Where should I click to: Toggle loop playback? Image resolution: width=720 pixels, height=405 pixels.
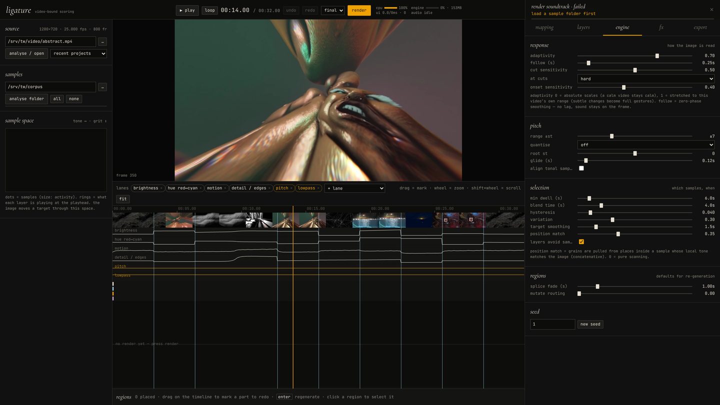tap(210, 10)
